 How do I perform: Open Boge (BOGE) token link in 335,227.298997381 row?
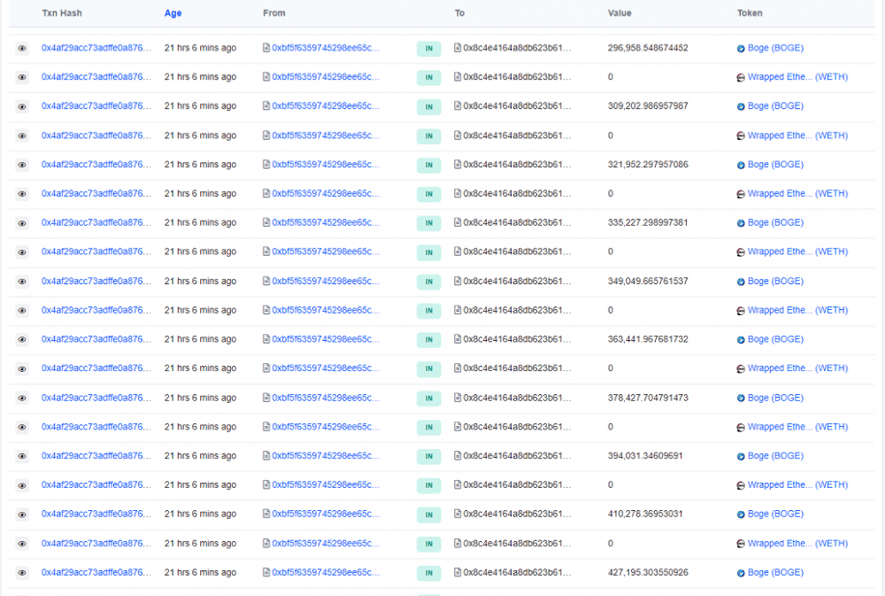point(775,222)
